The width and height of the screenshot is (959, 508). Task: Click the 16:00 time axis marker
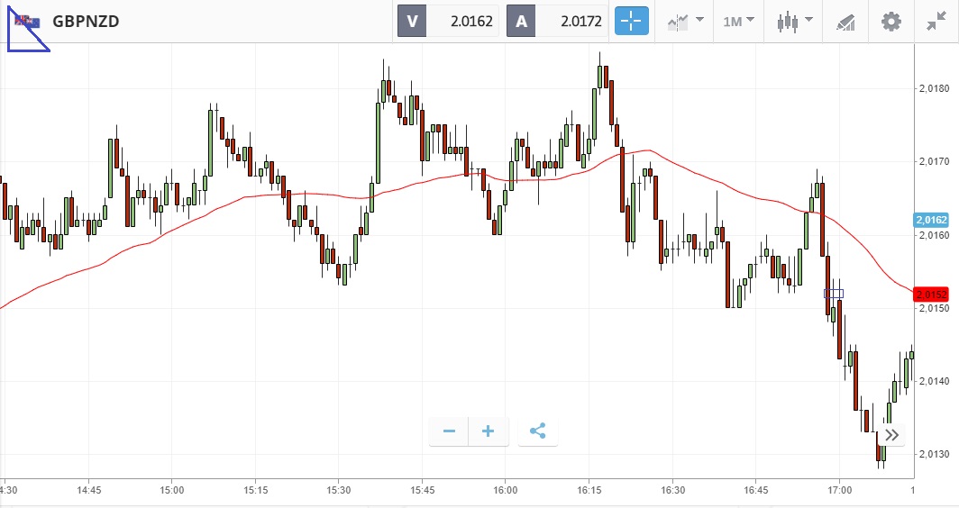[506, 491]
